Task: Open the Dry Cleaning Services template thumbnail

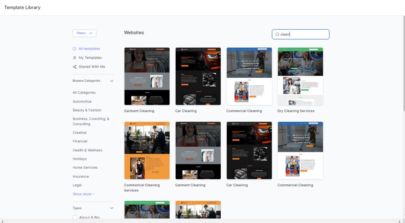Action: point(300,76)
